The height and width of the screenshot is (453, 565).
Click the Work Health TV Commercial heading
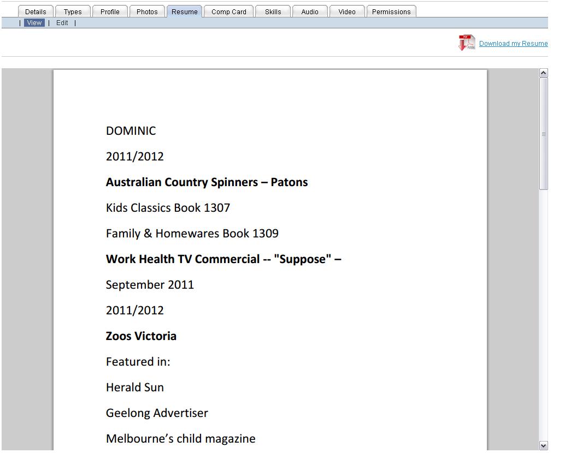pos(223,259)
